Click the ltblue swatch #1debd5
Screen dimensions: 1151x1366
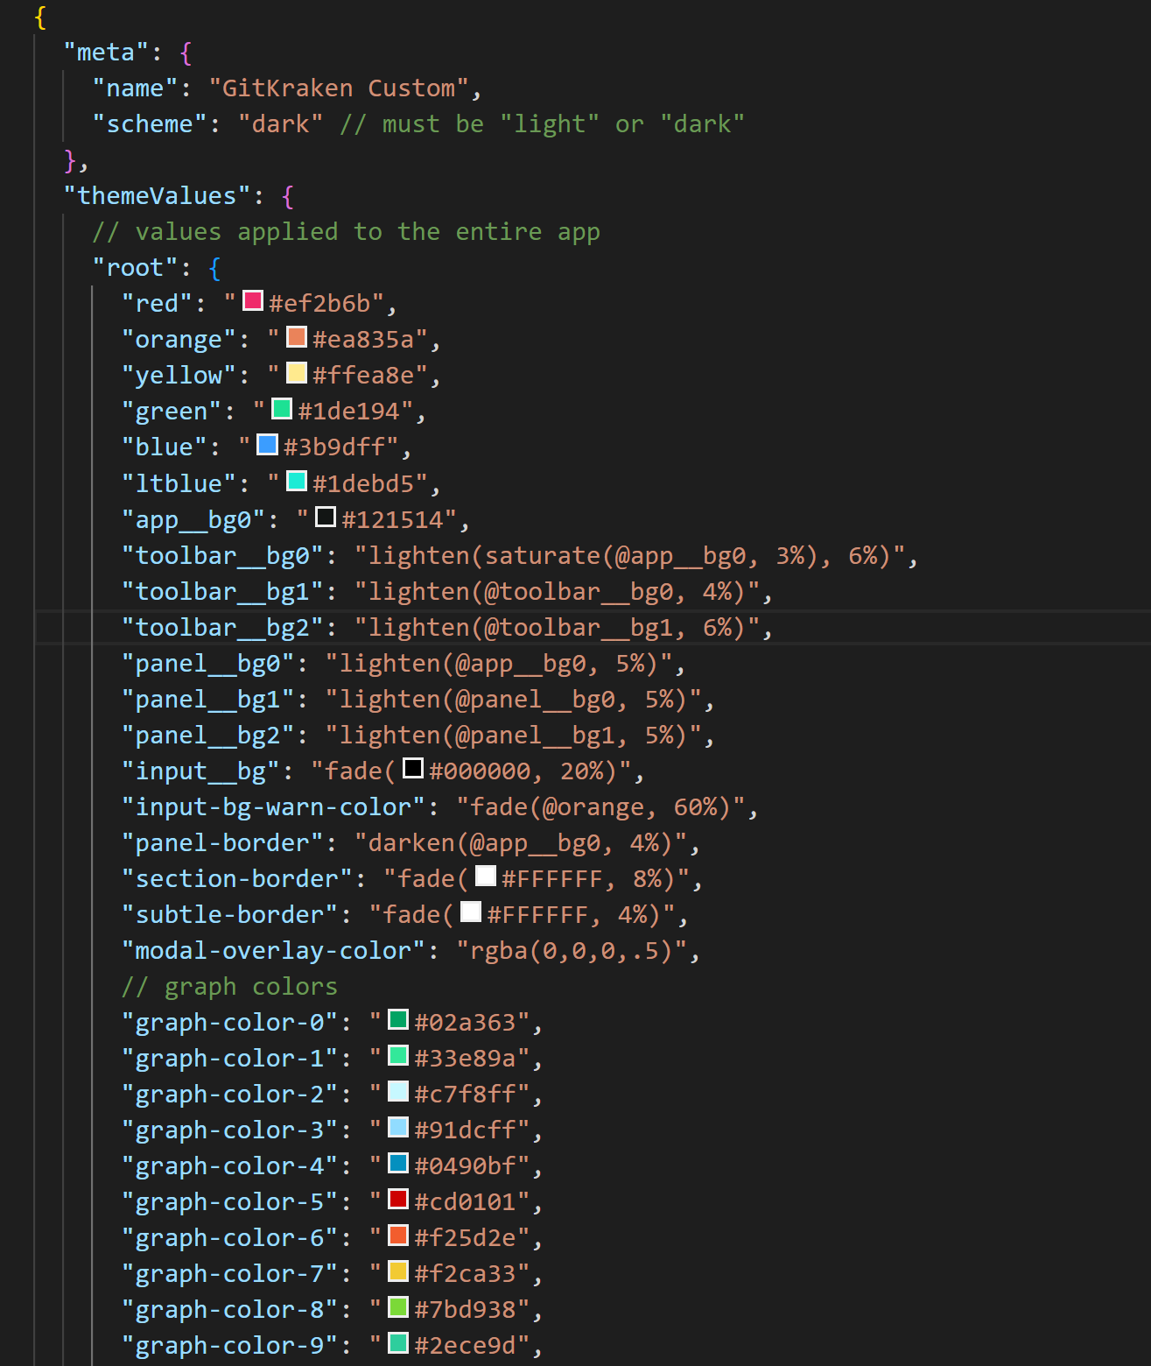pos(297,481)
